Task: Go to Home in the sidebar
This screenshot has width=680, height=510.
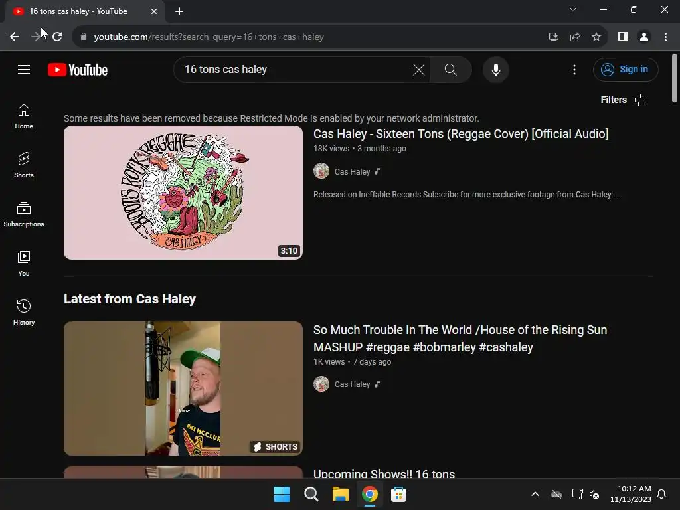Action: tap(24, 116)
